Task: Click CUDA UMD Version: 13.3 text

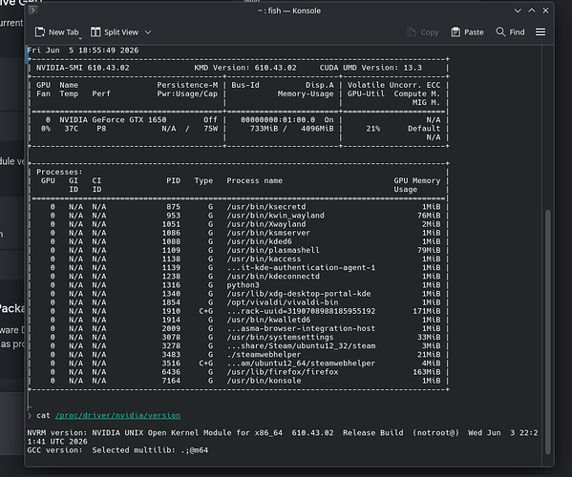Action: coord(371,68)
